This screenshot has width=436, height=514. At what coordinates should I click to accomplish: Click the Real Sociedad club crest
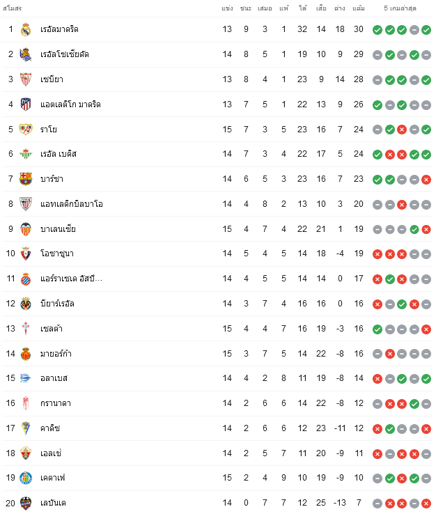[26, 54]
